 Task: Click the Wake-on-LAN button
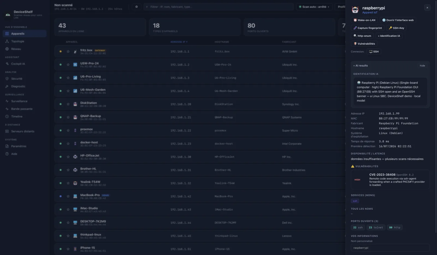point(364,20)
